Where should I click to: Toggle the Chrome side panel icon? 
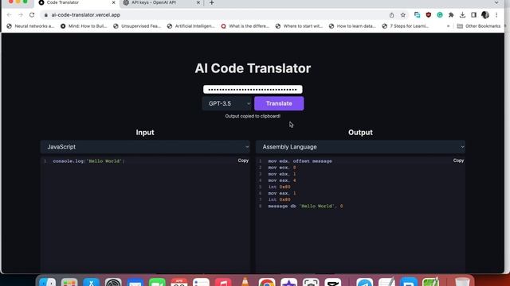pos(473,15)
